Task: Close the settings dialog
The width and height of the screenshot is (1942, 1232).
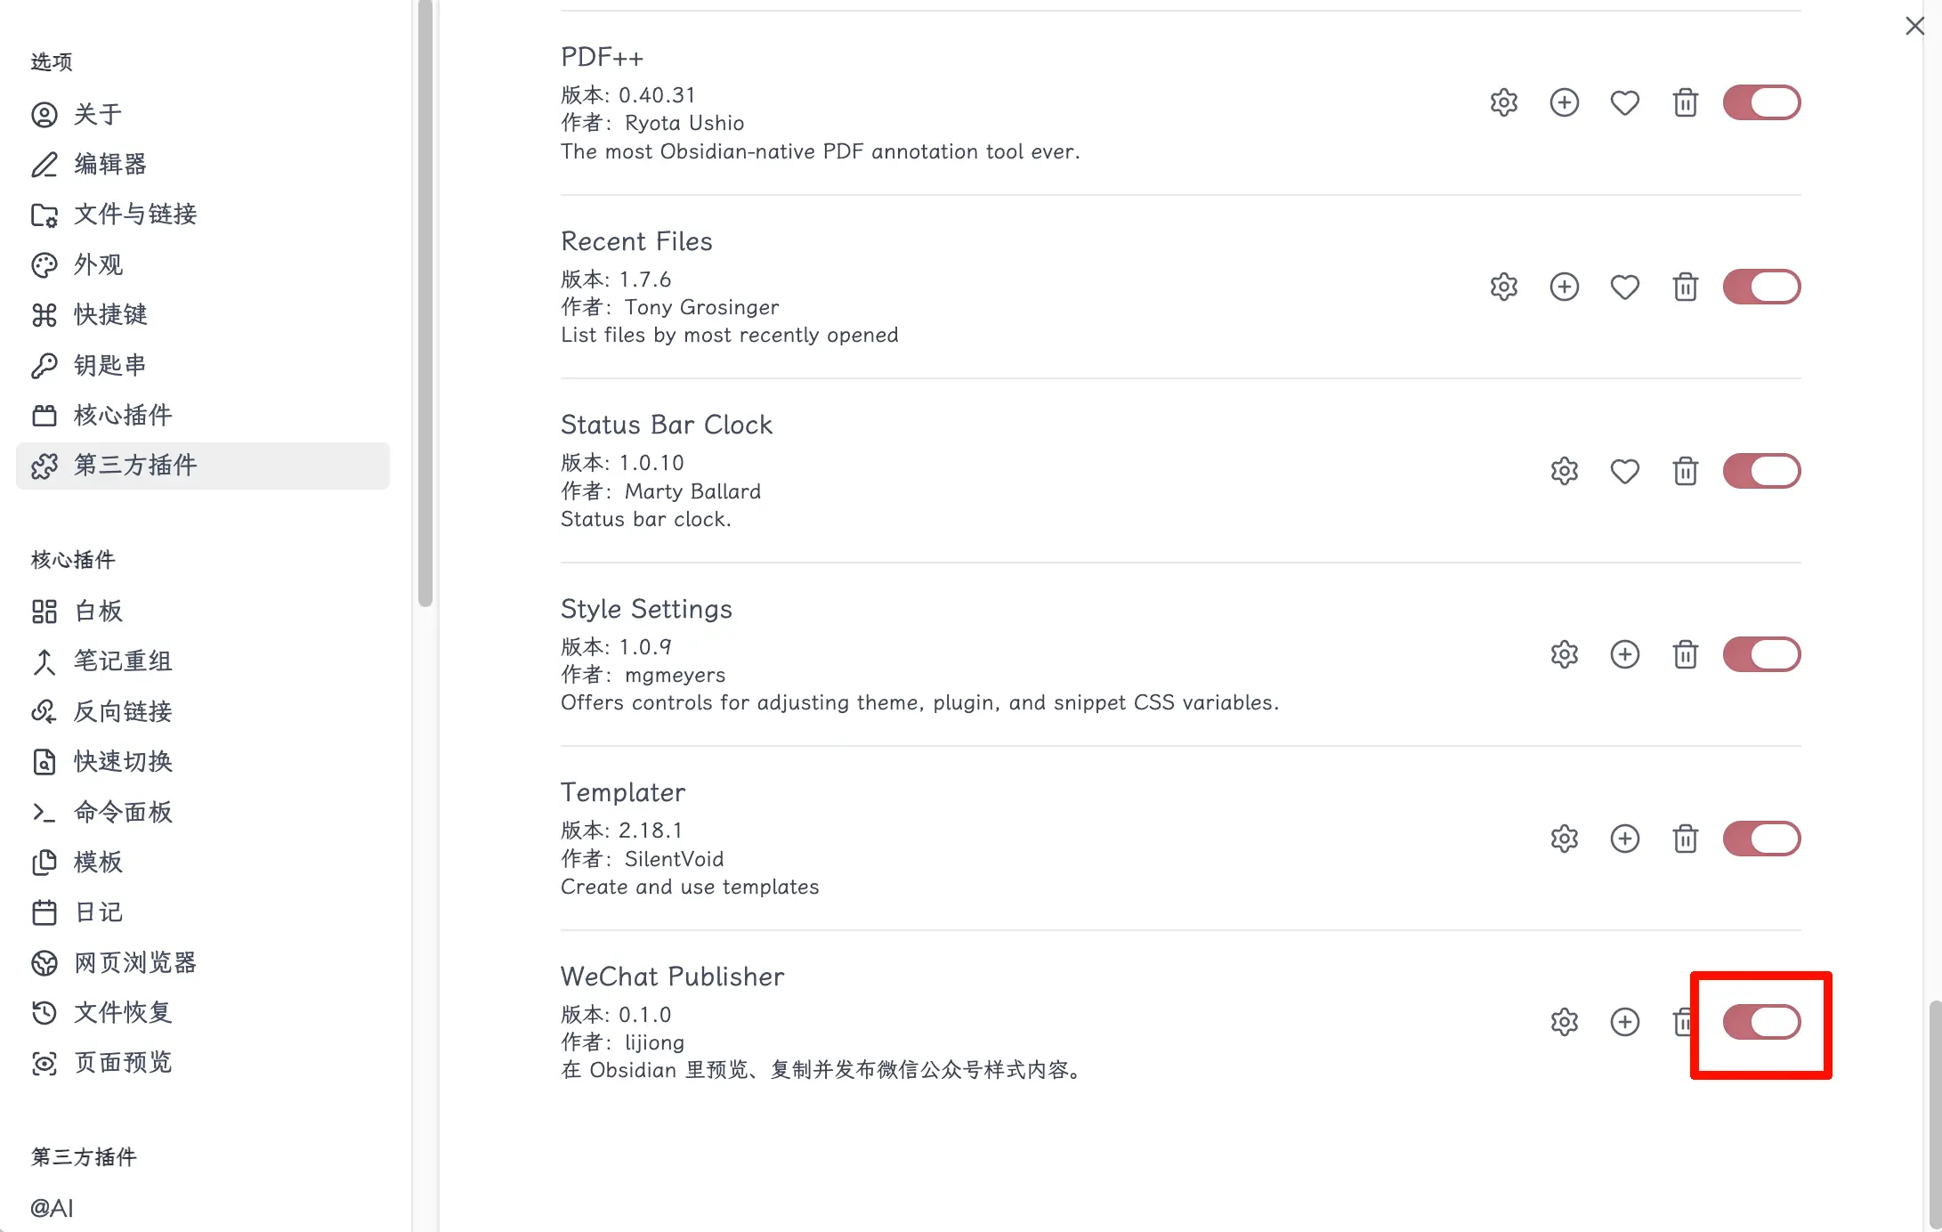Action: click(1914, 26)
